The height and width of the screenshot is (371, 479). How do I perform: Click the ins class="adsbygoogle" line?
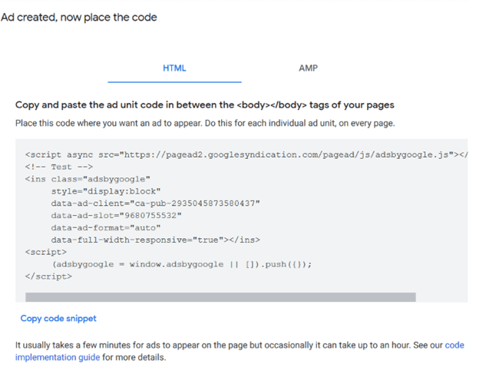point(88,179)
